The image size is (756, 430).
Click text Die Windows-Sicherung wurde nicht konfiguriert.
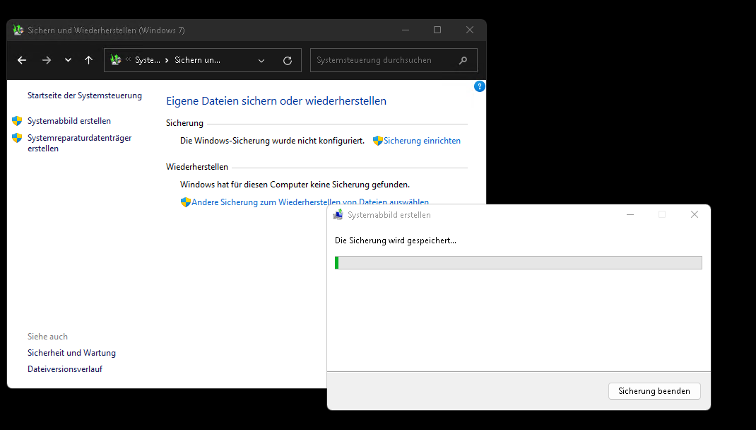pyautogui.click(x=273, y=141)
